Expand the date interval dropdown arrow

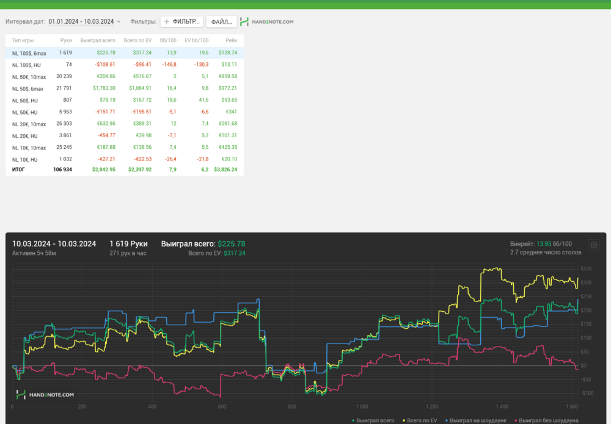[119, 22]
